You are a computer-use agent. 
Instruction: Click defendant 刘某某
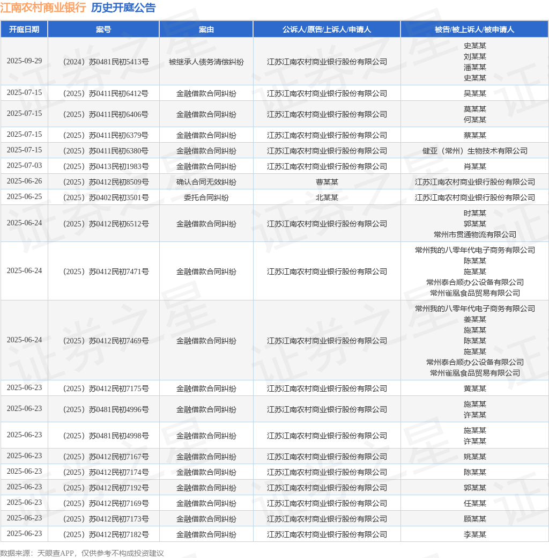coord(474,56)
